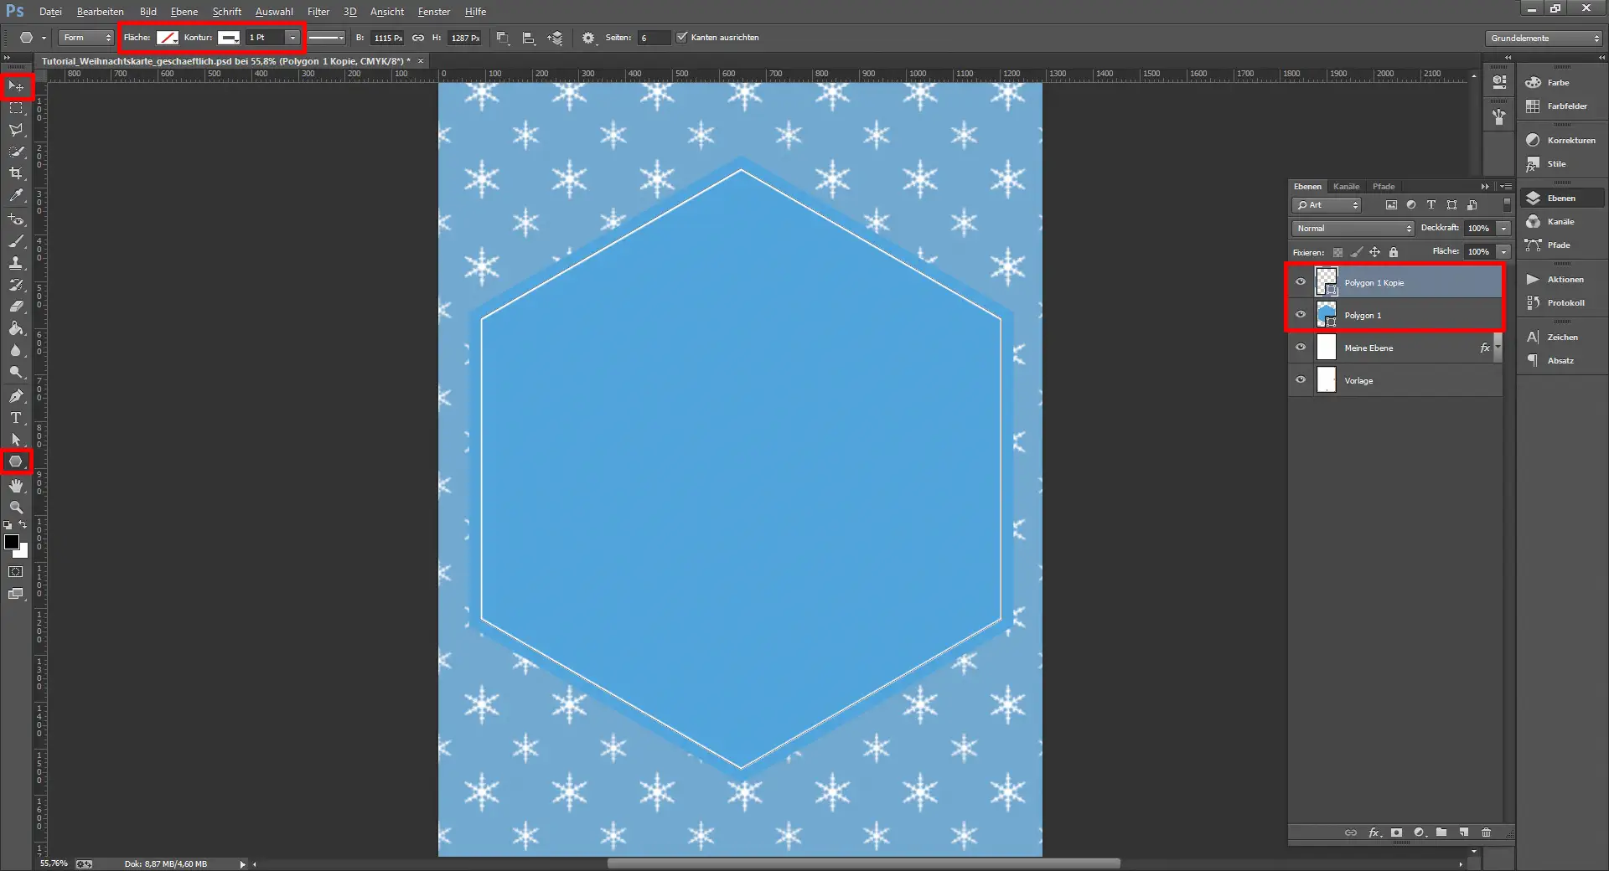Select the Move tool

(x=15, y=86)
